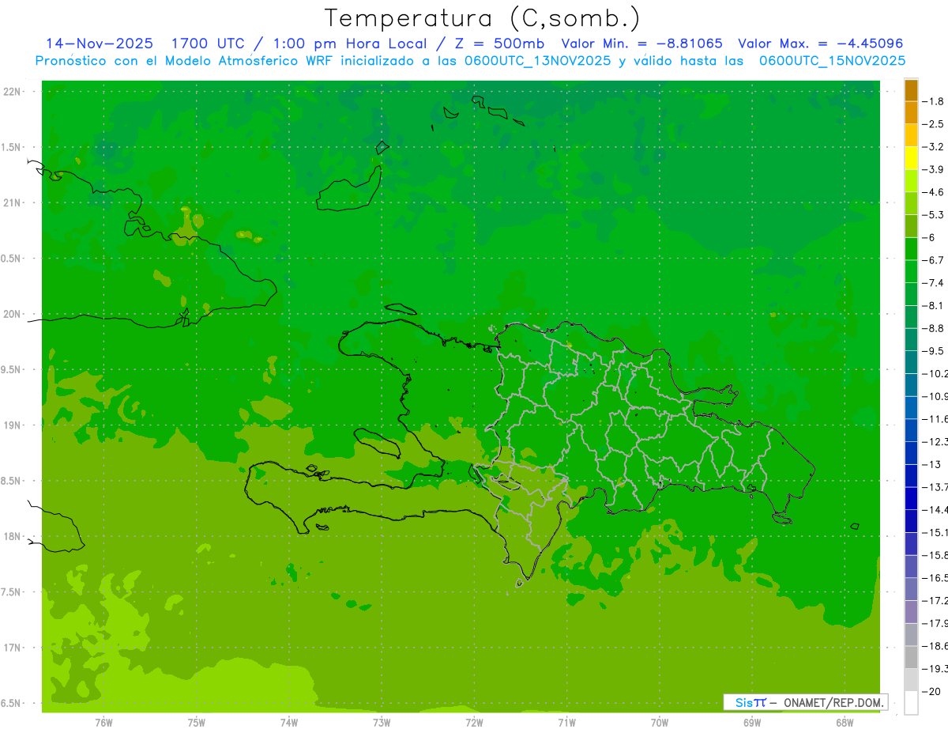Click the lime swatch between -3.9 and -4.6

click(x=911, y=181)
